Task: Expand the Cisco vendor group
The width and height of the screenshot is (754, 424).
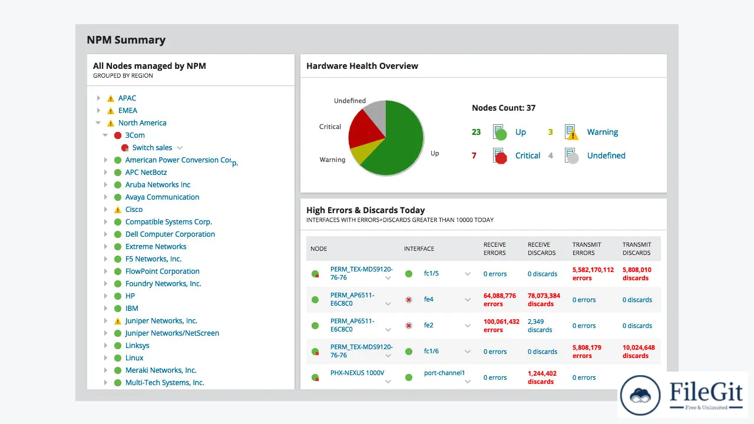Action: (x=105, y=210)
